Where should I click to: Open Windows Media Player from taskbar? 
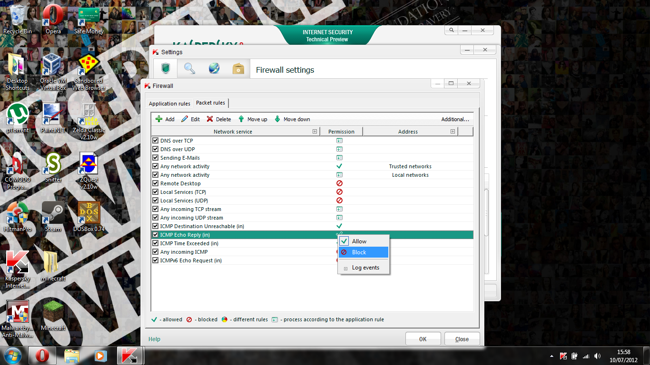coord(100,355)
